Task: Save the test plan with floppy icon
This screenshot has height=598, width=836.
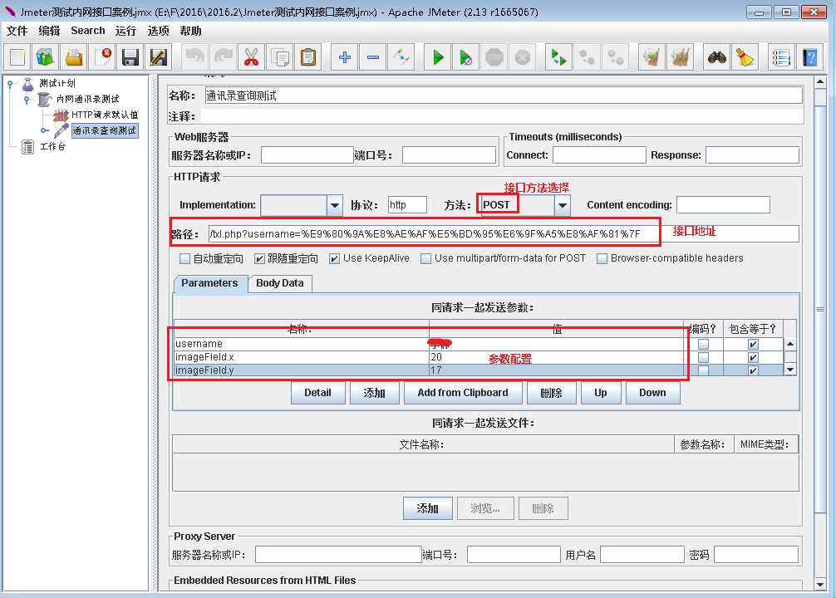Action: pyautogui.click(x=130, y=57)
